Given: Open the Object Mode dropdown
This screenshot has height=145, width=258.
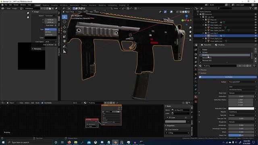Looking at the screenshot, I should pos(70,12).
